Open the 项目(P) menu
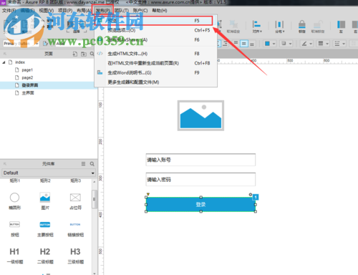 [x=65, y=11]
